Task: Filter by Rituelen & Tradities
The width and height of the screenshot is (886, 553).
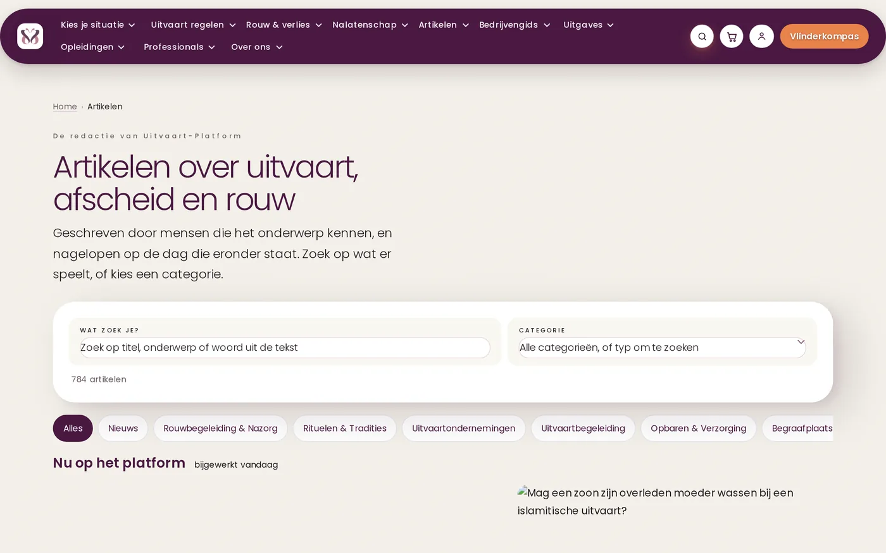Action: point(345,428)
